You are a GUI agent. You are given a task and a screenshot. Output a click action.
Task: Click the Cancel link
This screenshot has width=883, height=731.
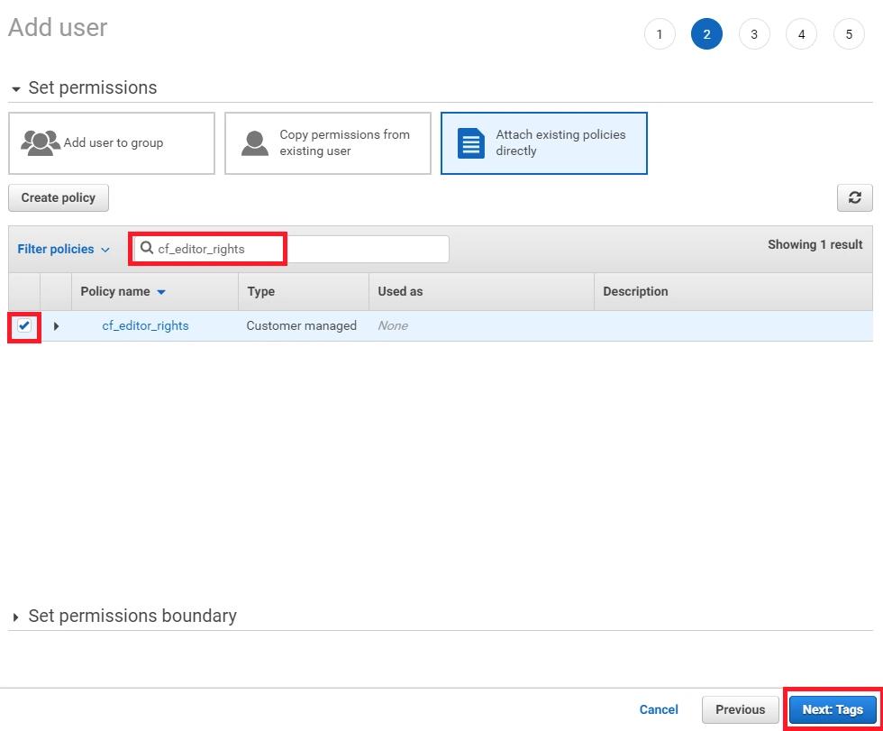tap(659, 709)
